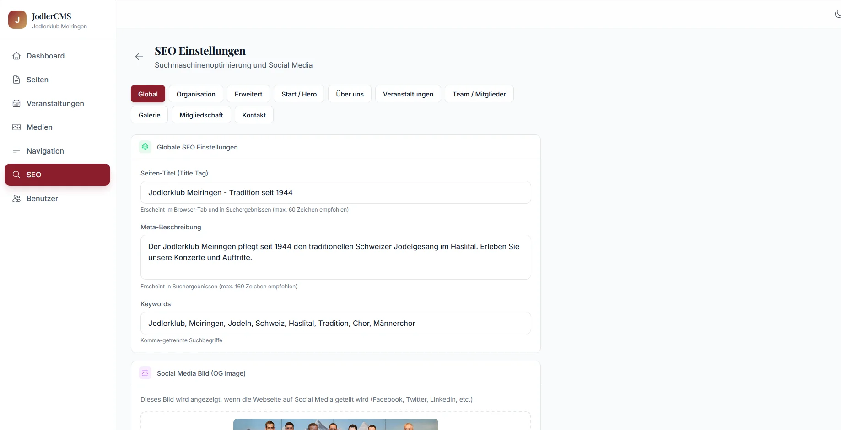Open Navigation using the menu lines icon

(x=16, y=151)
